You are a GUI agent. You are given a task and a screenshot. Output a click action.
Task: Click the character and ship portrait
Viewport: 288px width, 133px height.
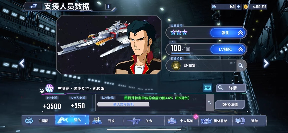click(109, 45)
